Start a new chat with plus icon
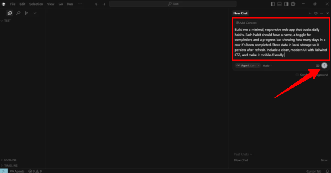 [x=310, y=13]
